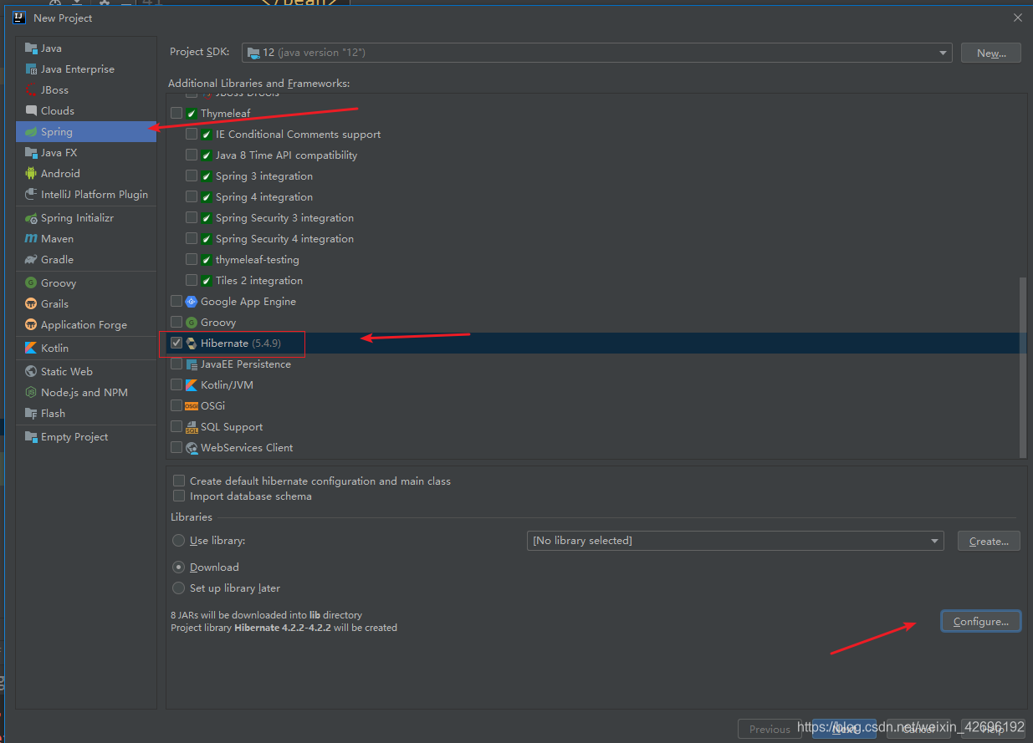Check Java 8 Time API compatibility
This screenshot has width=1033, height=743.
click(192, 155)
